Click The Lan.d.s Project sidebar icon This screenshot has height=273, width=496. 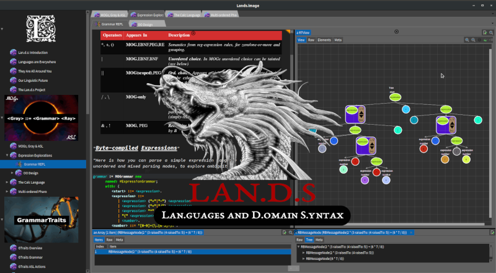(13, 89)
